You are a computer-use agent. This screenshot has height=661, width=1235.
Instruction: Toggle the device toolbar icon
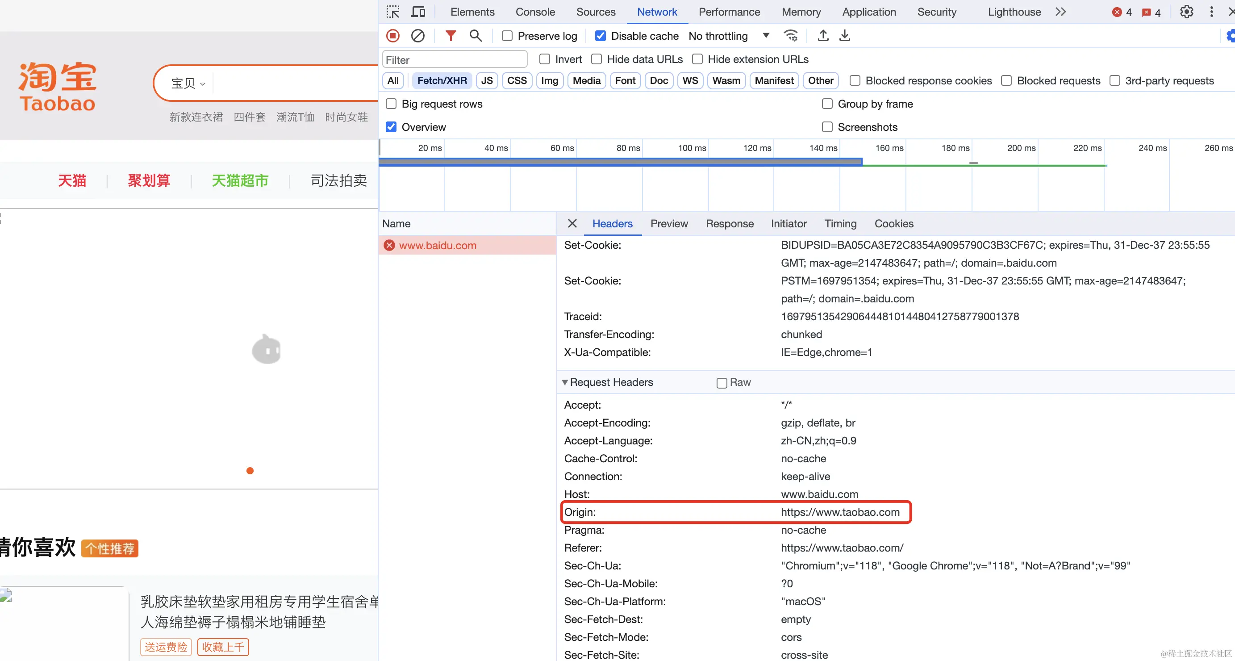click(x=417, y=12)
